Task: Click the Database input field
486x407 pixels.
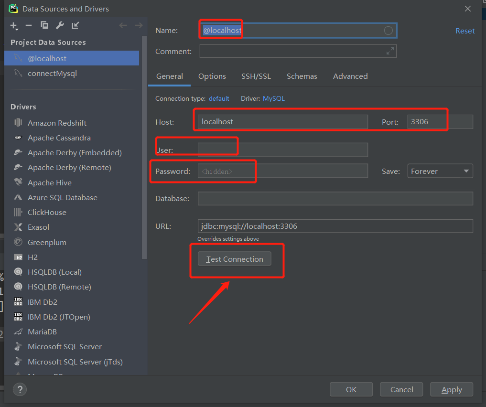Action: pos(335,199)
